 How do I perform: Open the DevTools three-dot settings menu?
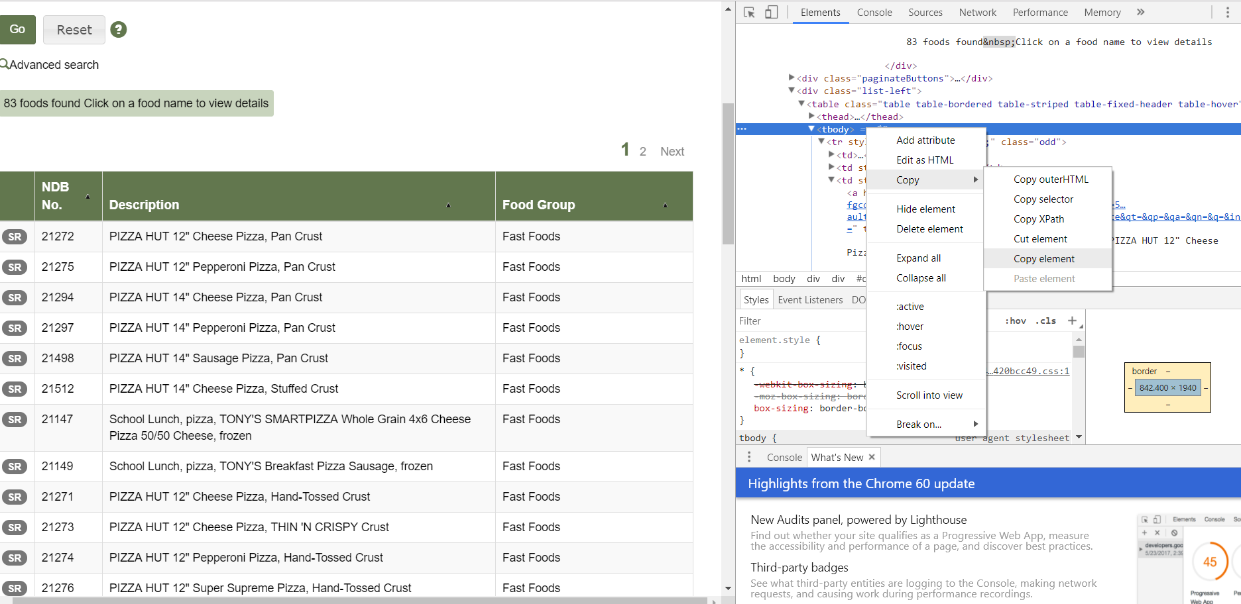click(1227, 13)
